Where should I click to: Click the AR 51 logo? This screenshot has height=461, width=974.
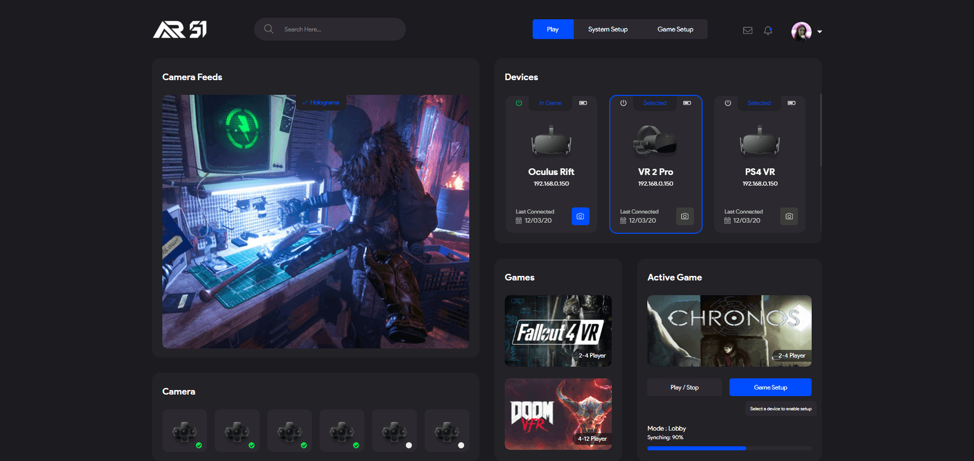click(180, 29)
